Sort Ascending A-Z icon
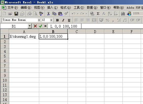143x104 pixels. [x=110, y=14]
